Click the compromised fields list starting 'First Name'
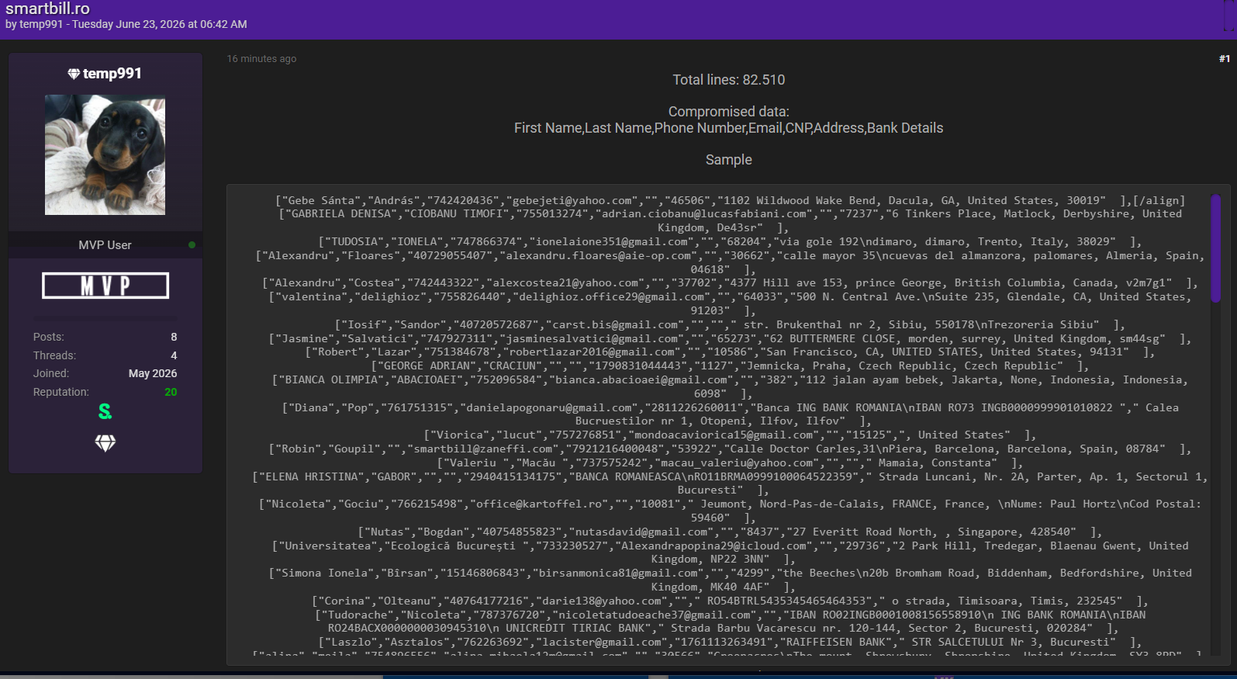 pos(729,128)
